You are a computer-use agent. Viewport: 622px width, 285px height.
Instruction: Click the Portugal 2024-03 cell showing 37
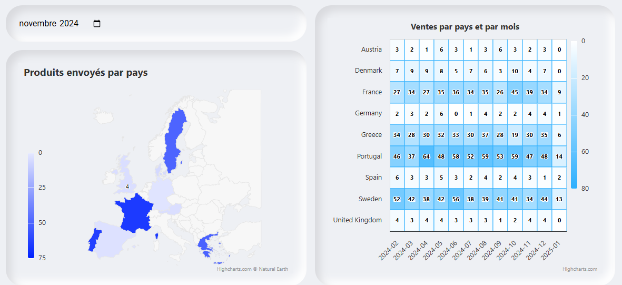pyautogui.click(x=412, y=156)
